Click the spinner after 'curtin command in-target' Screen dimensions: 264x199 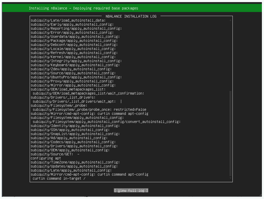click(x=85, y=179)
